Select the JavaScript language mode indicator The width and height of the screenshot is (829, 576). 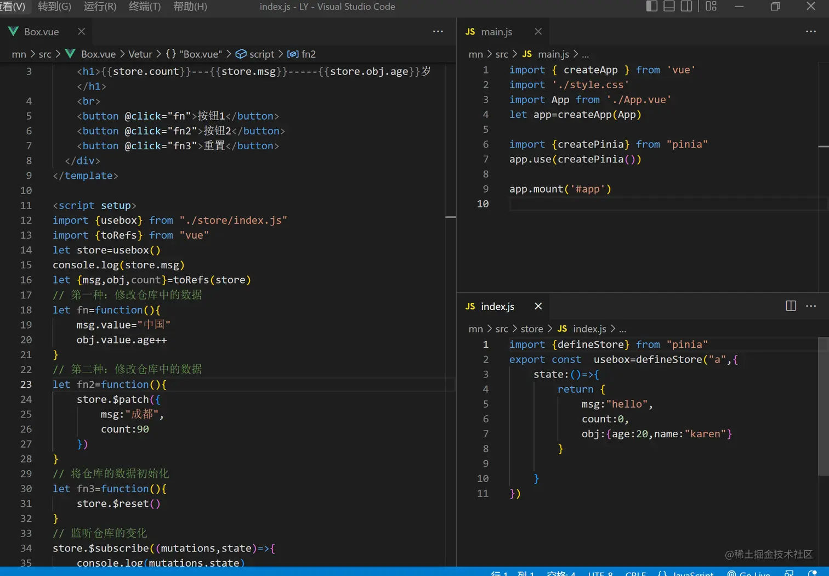pyautogui.click(x=692, y=573)
